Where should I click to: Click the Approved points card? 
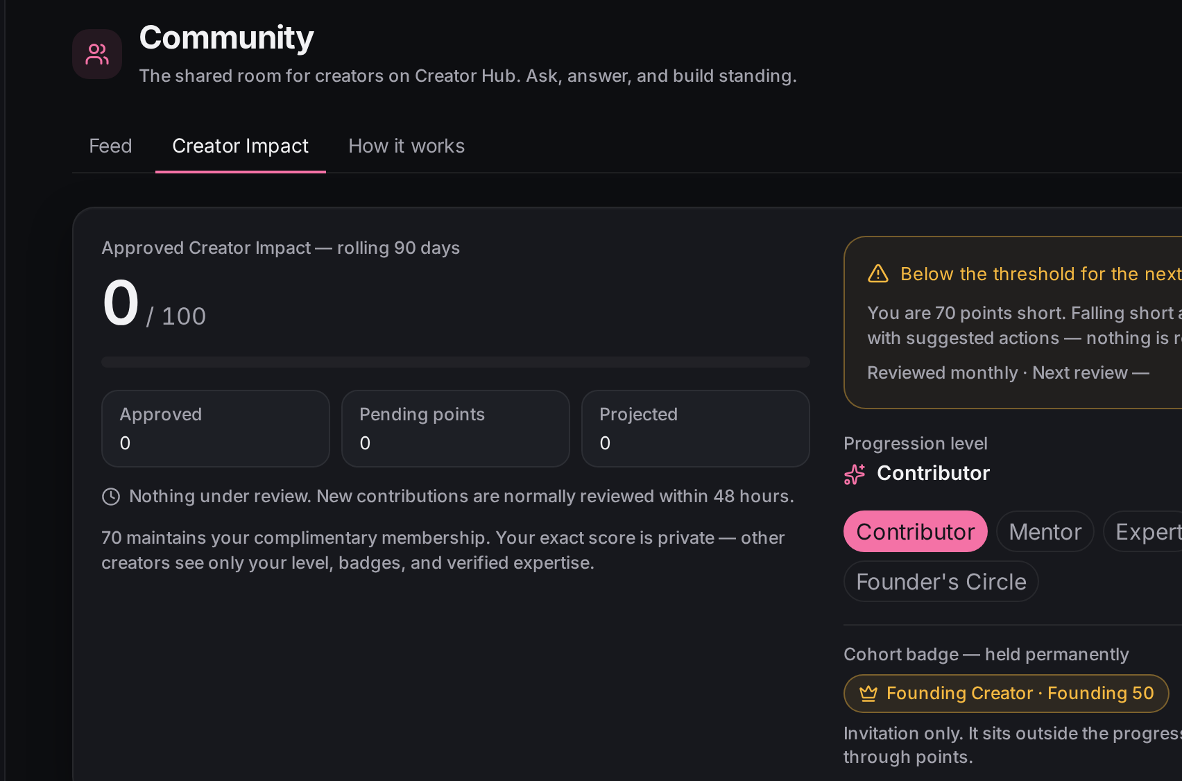[x=215, y=429]
